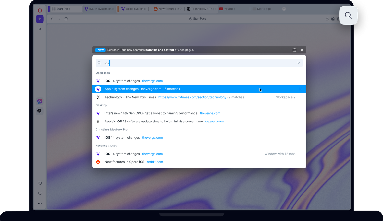383x221 pixels.
Task: Click the reddit.com link
Action: pos(155,162)
